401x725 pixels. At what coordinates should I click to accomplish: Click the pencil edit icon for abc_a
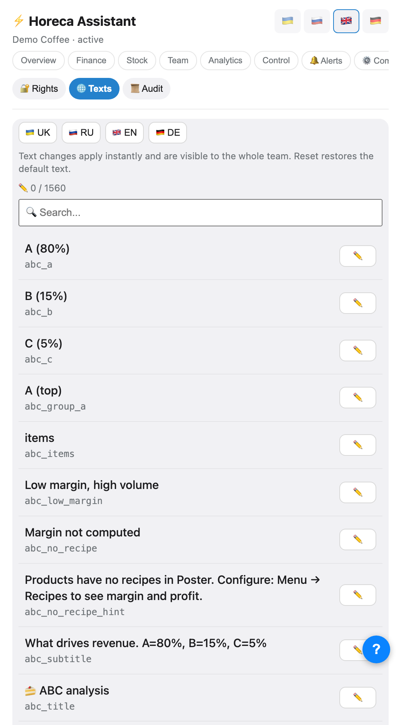click(x=357, y=256)
